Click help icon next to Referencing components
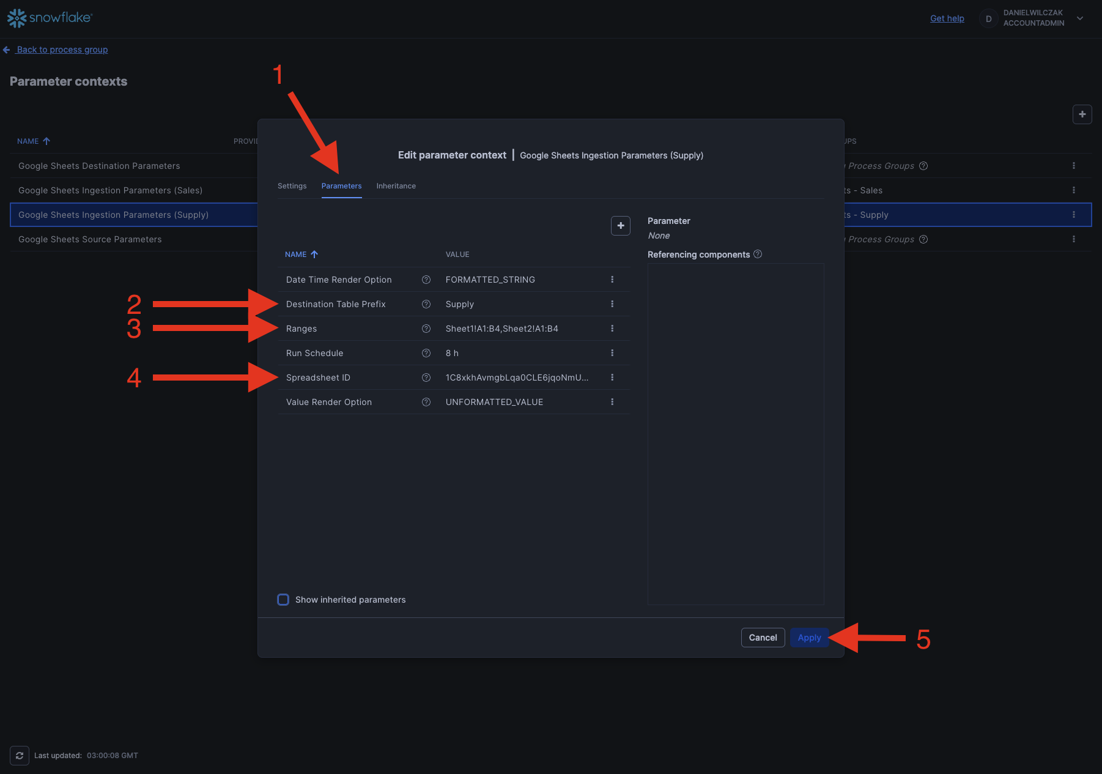 coord(758,254)
